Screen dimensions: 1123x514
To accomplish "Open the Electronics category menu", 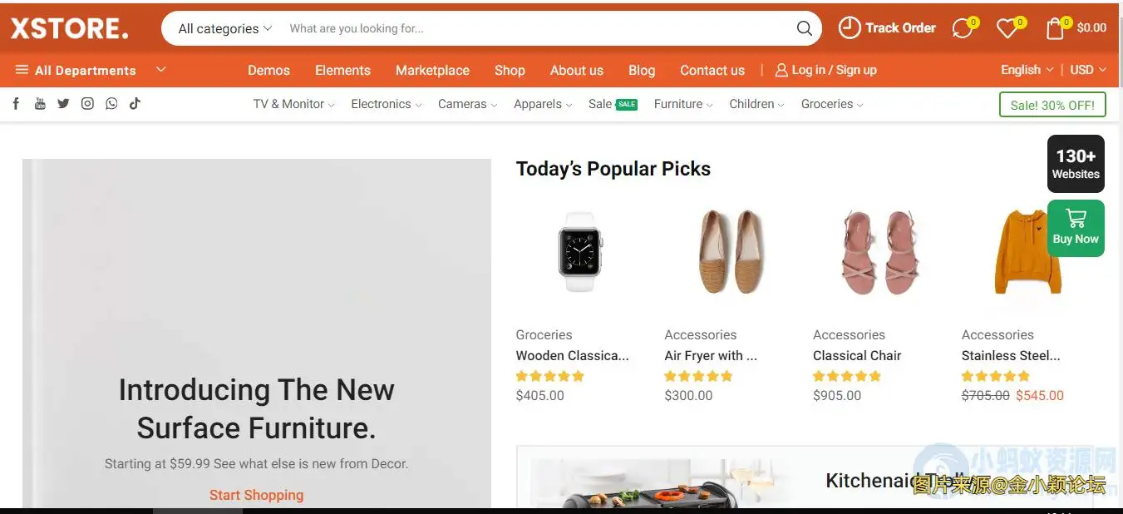I will 386,104.
